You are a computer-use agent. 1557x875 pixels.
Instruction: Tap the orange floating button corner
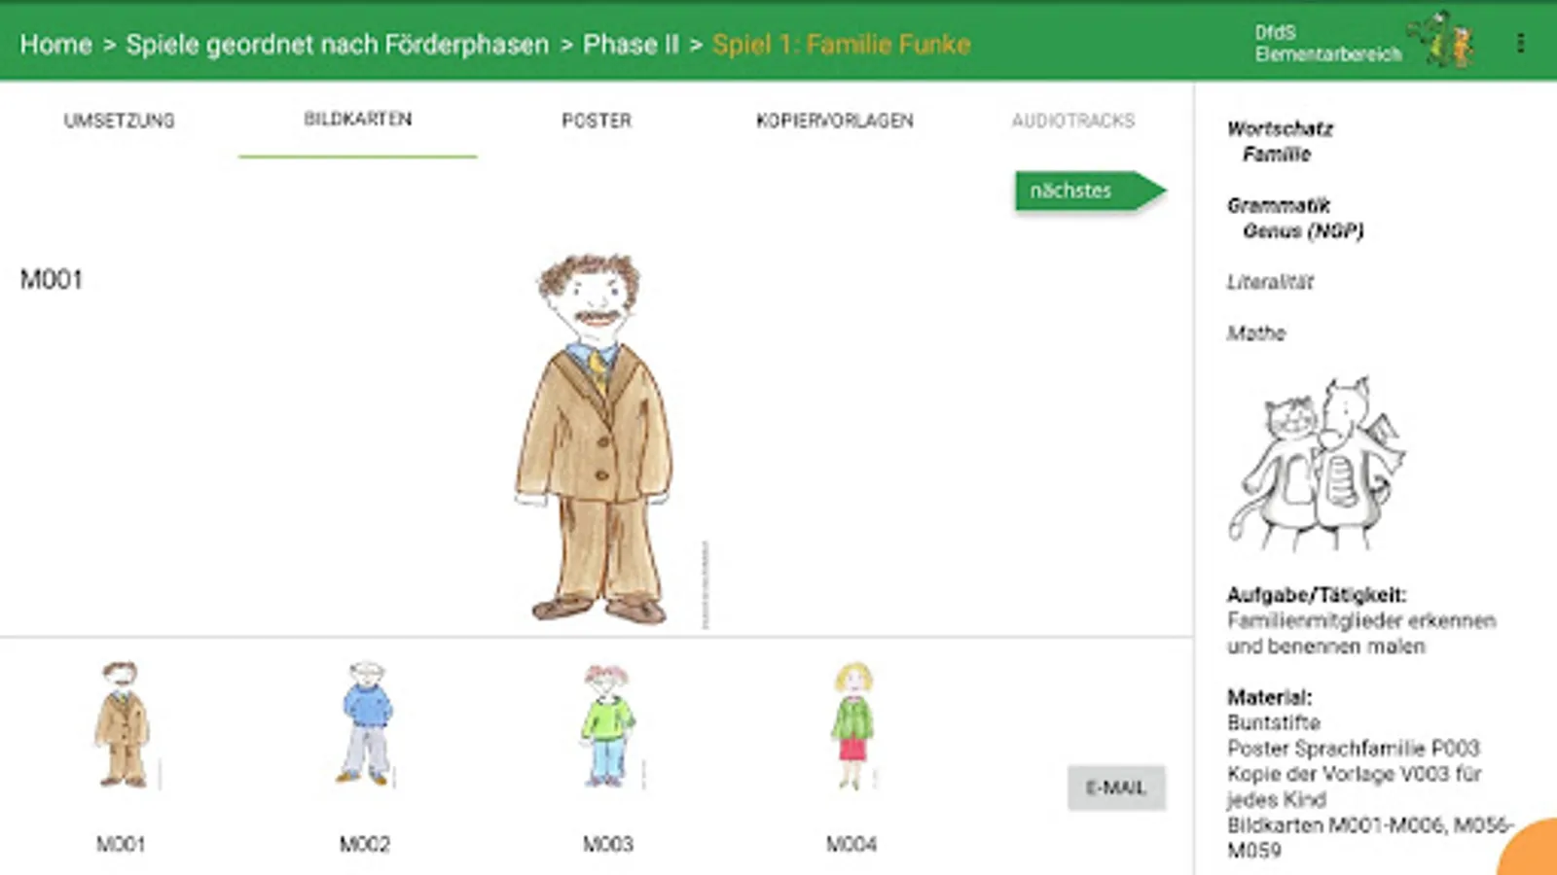coord(1531,849)
